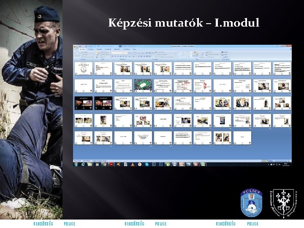Select the first slide thumbnail with emblem
This screenshot has width=304, height=228.
[84, 69]
